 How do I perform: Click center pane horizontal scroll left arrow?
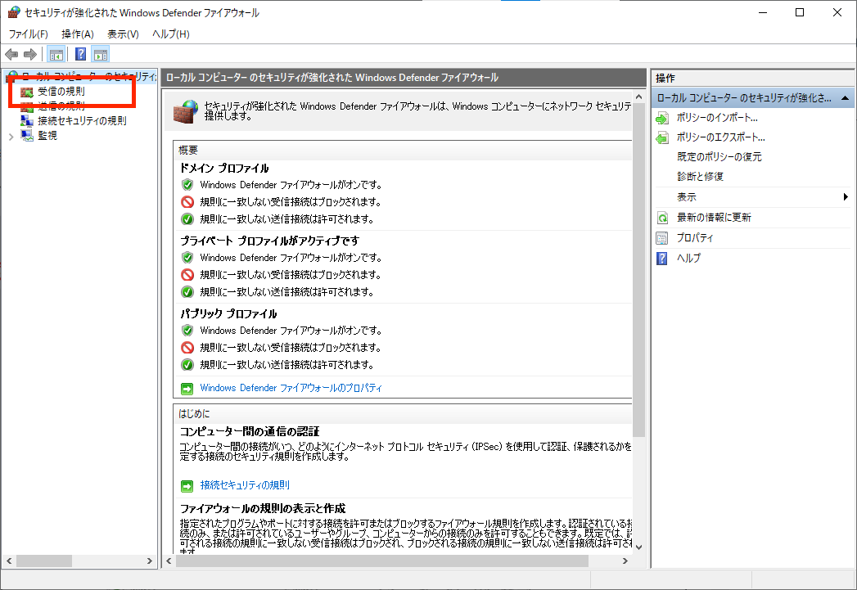pyautogui.click(x=169, y=561)
